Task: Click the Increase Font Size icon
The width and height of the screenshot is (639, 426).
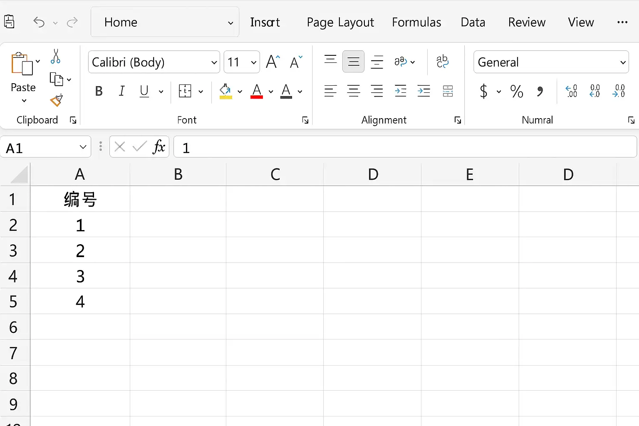Action: pos(273,62)
